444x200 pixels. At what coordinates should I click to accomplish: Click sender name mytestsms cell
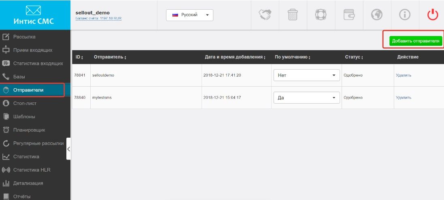[102, 98]
